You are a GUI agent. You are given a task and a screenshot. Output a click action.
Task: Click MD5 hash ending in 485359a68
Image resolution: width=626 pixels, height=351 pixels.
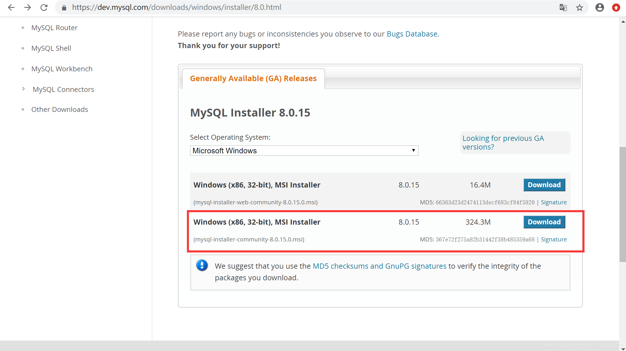click(x=485, y=239)
